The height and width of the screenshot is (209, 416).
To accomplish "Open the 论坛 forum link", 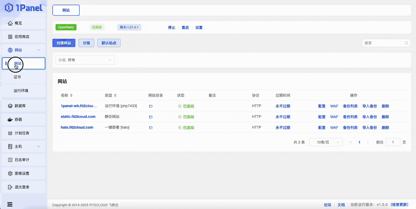I will coord(327,205).
